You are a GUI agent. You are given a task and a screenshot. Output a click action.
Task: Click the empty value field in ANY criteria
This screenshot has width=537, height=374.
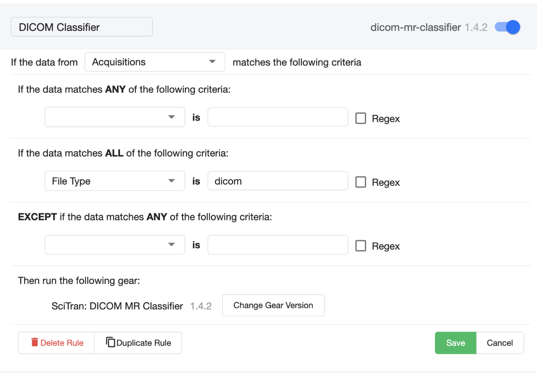pyautogui.click(x=278, y=117)
